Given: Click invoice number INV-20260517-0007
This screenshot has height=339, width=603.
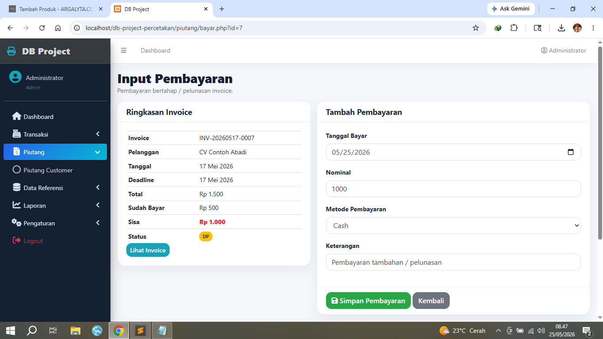Looking at the screenshot, I should click(227, 138).
